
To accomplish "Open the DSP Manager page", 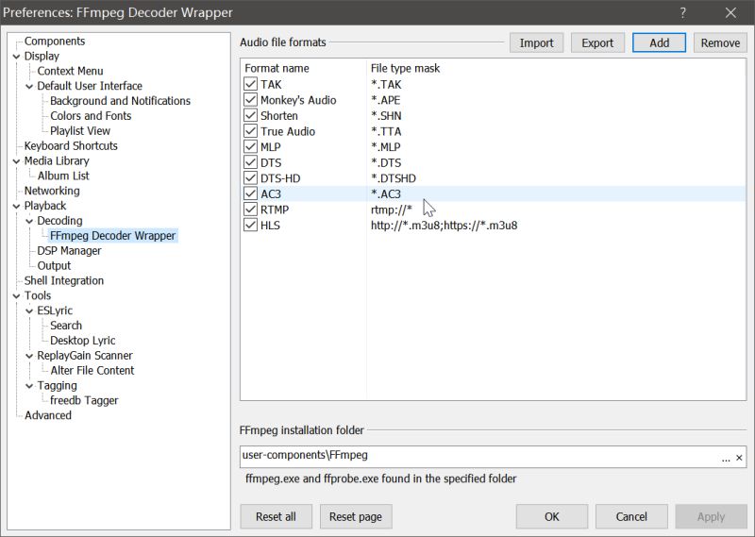I will tap(69, 250).
